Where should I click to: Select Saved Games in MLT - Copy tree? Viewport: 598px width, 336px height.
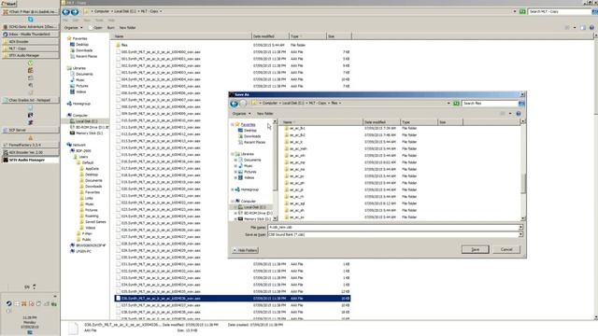[95, 222]
